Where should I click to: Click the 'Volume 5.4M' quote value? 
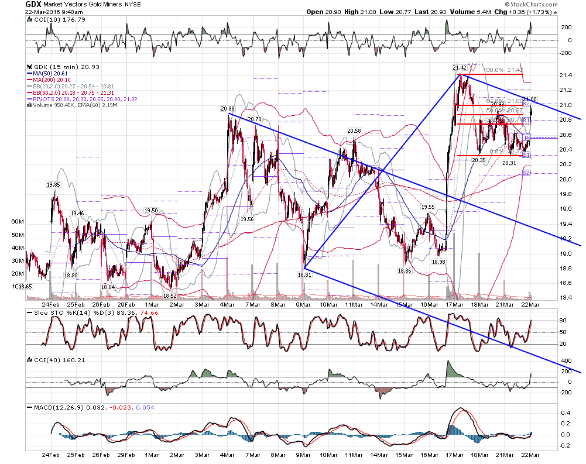pyautogui.click(x=471, y=12)
